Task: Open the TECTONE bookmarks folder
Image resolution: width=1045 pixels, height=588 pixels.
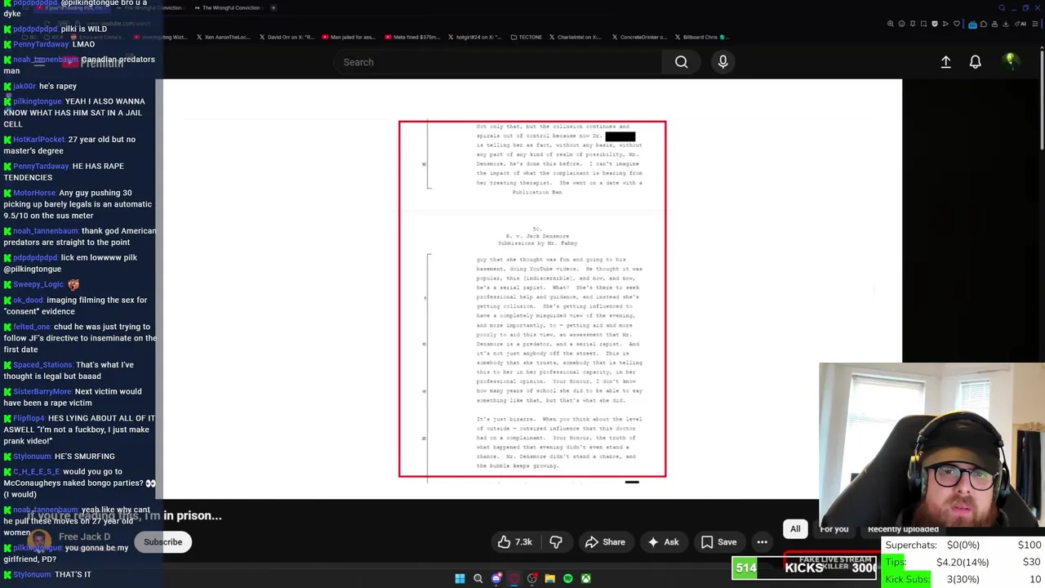Action: click(x=525, y=37)
